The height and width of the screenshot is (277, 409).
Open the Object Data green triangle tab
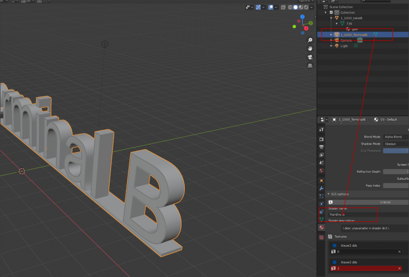[x=321, y=219]
